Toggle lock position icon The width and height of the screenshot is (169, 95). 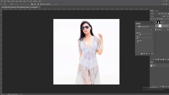(x=158, y=19)
